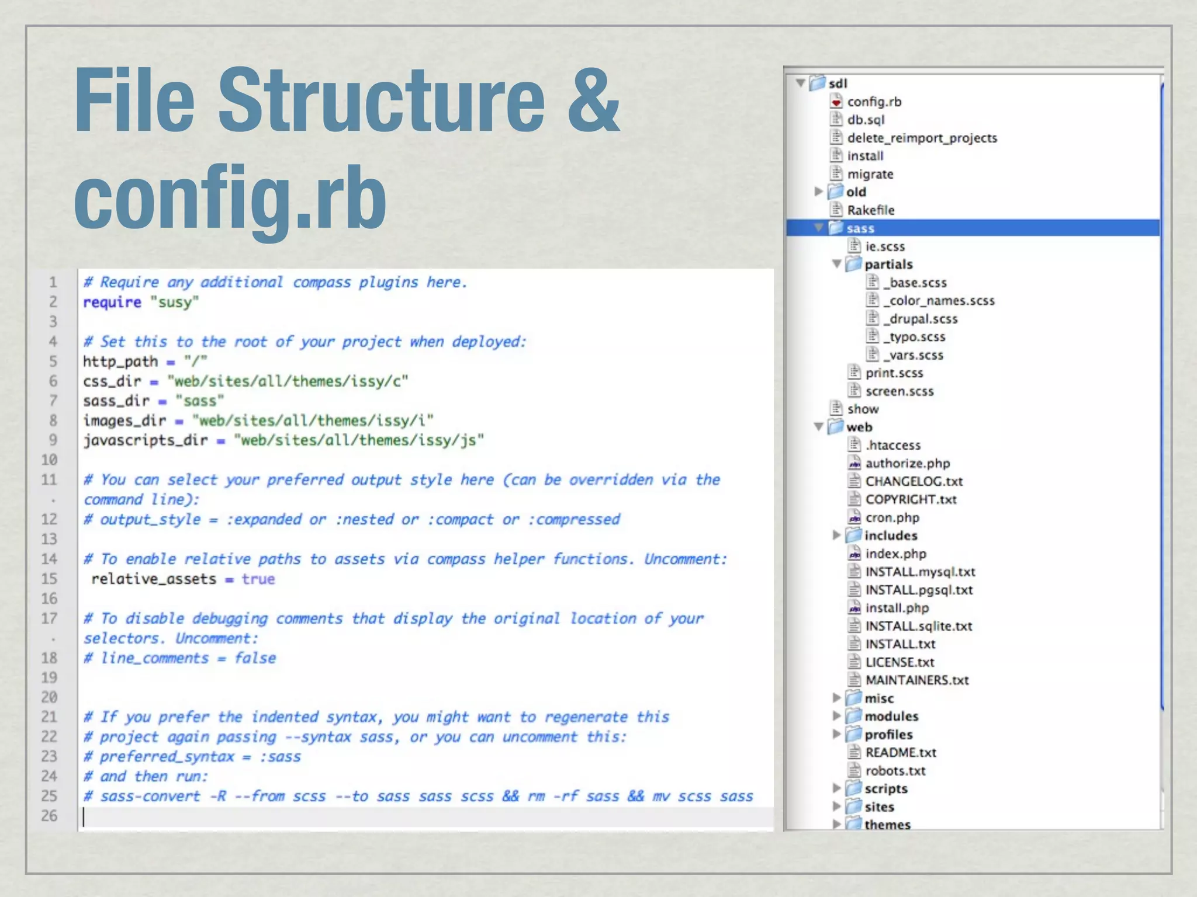Click the _base.scss file icon
The image size is (1197, 897).
(x=873, y=282)
